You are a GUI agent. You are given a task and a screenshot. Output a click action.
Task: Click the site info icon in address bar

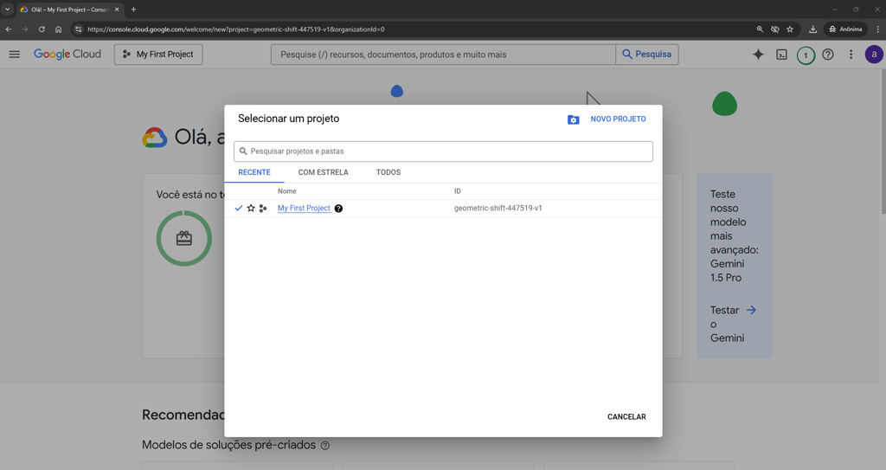coord(79,29)
